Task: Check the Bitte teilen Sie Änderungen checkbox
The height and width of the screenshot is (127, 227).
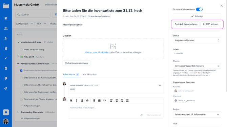Action: [x=21, y=92]
